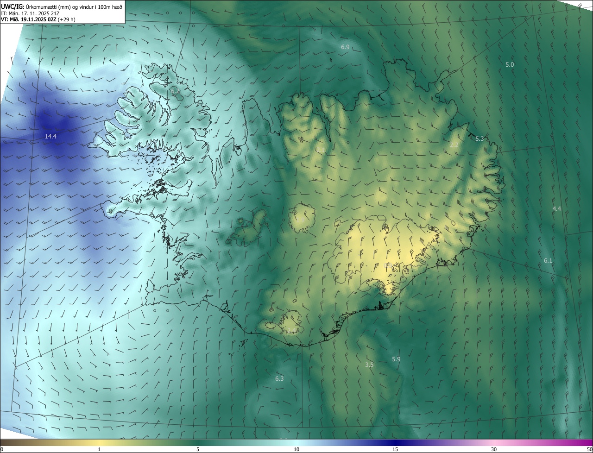Click the 1 tick on the color scale
This screenshot has height=453, width=593.
(x=99, y=449)
